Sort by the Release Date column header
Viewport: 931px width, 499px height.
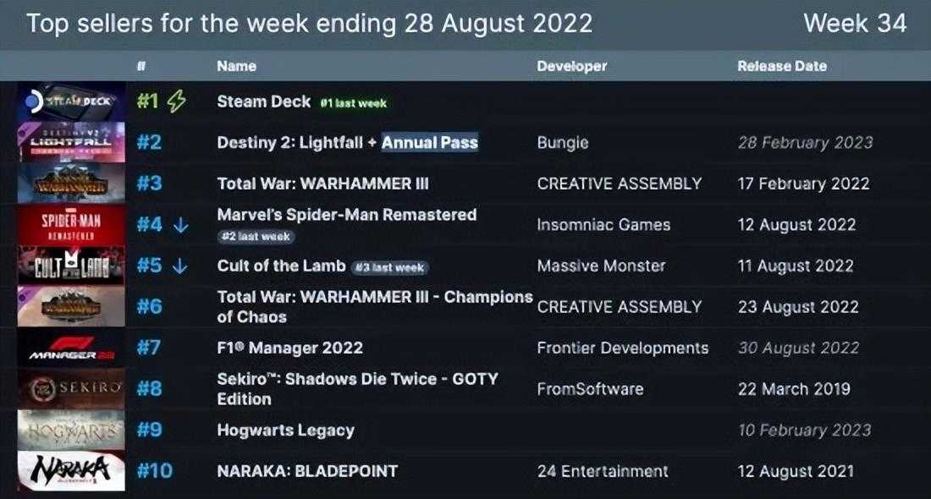point(781,66)
